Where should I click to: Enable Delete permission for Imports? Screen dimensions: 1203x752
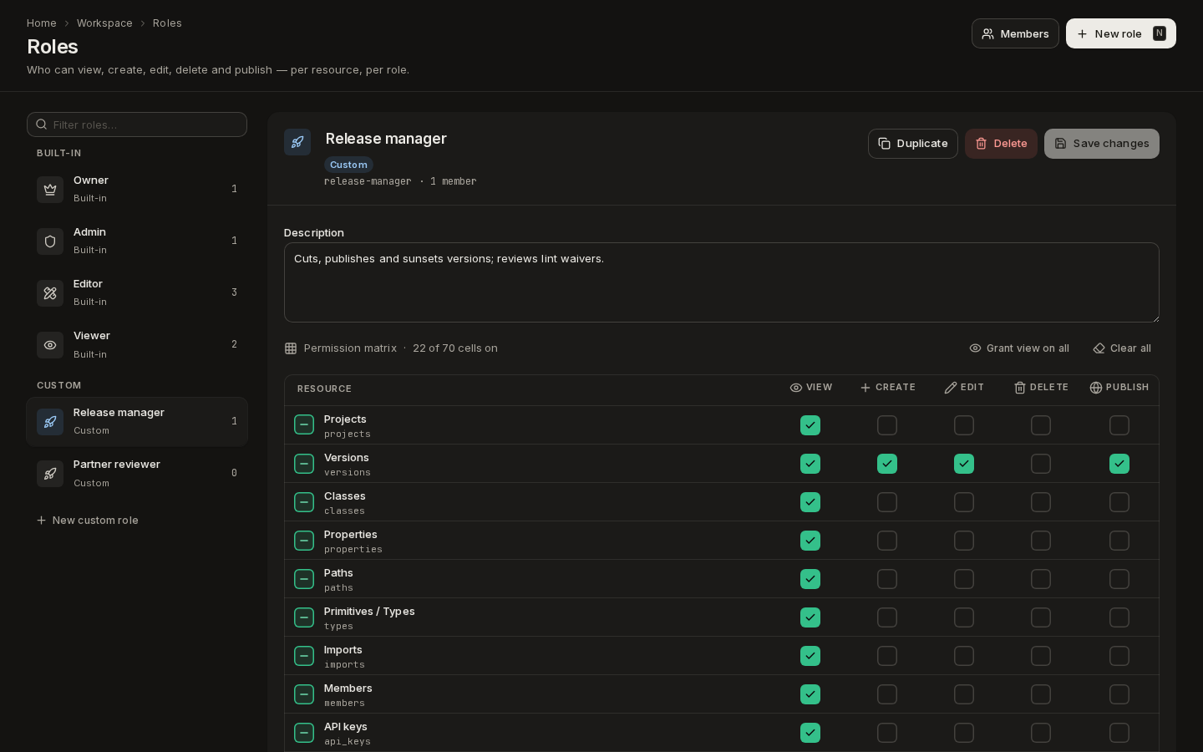pos(1041,656)
